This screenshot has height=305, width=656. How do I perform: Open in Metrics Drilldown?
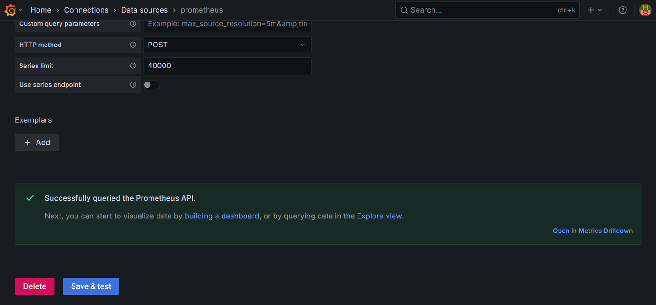coord(593,231)
